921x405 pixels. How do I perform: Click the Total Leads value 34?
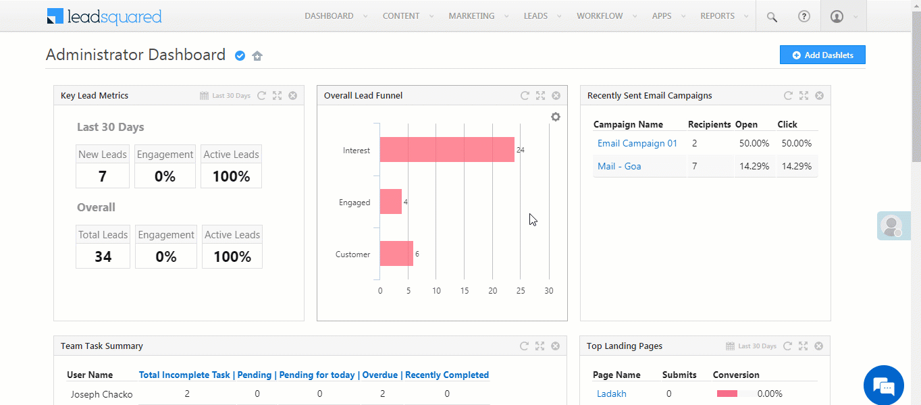[x=103, y=256]
